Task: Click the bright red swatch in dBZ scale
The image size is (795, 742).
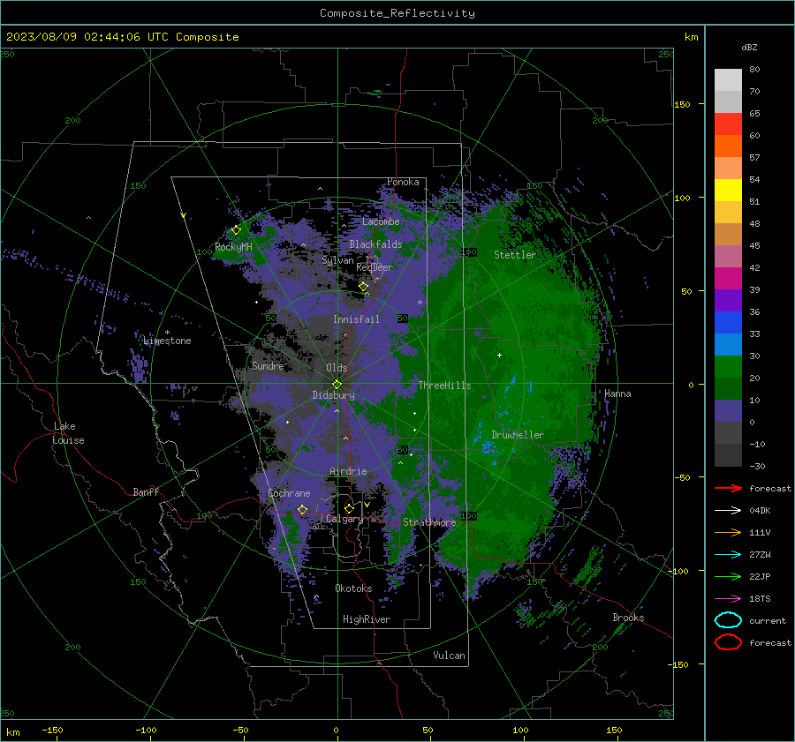Action: [x=728, y=124]
